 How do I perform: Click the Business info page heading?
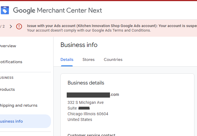click(79, 45)
